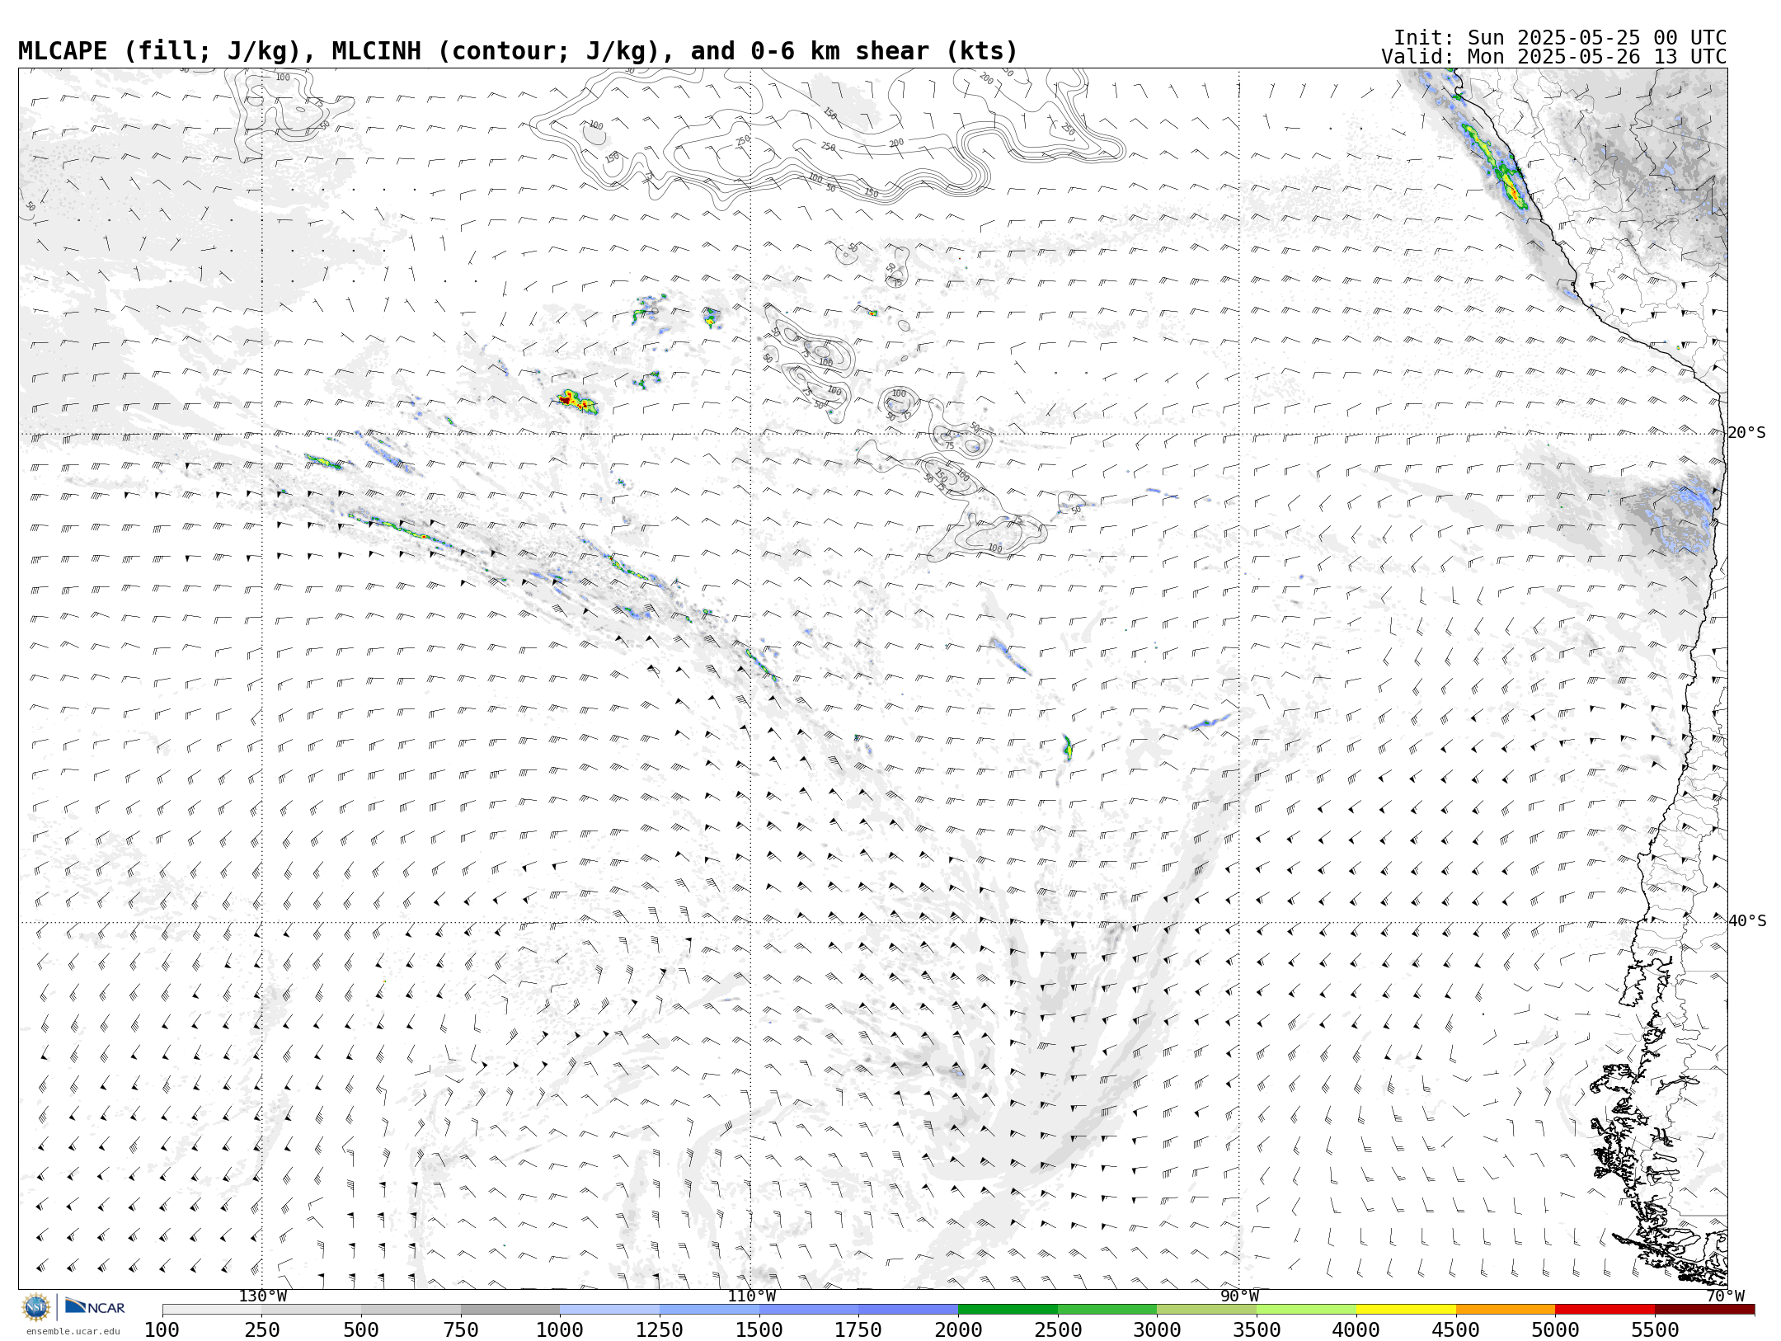Click the 40°S latitude label
This screenshot has height=1341, width=1781.
[x=1746, y=921]
